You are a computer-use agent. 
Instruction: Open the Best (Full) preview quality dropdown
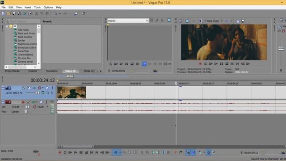click(x=222, y=21)
